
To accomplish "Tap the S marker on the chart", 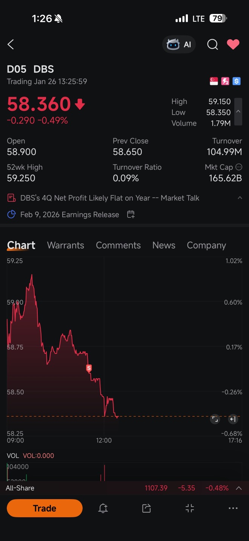I will click(x=89, y=368).
